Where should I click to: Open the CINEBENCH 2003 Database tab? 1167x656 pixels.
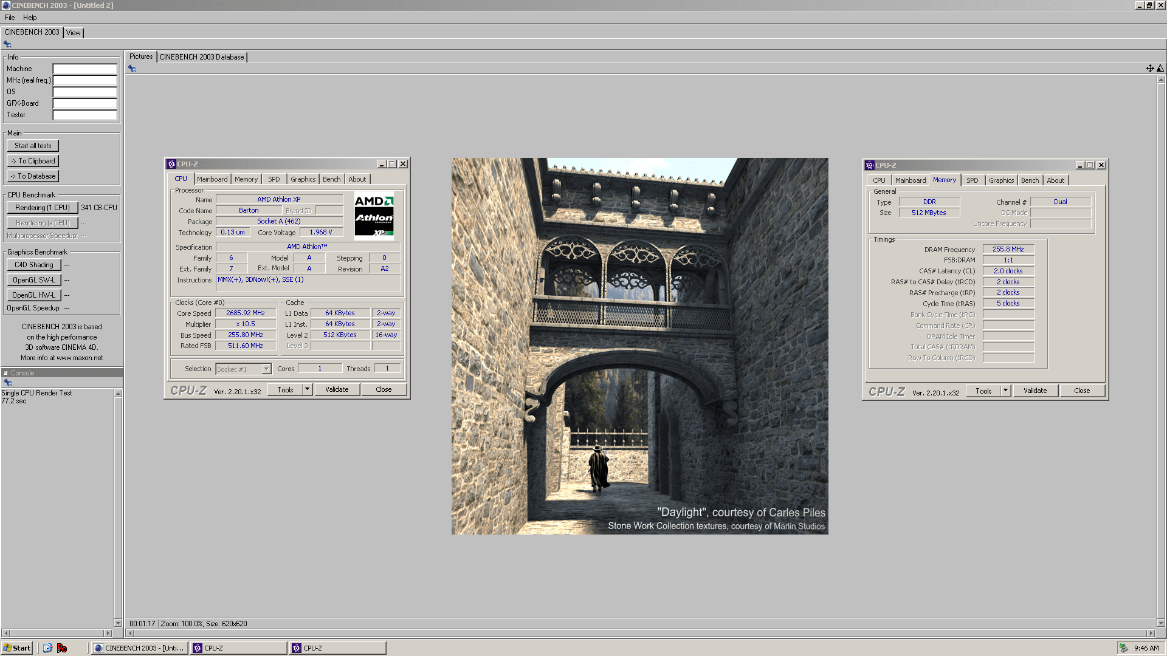tap(202, 57)
